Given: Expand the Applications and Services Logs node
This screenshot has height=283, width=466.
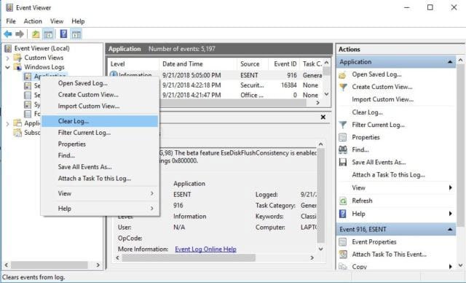Looking at the screenshot, I should tap(8, 123).
